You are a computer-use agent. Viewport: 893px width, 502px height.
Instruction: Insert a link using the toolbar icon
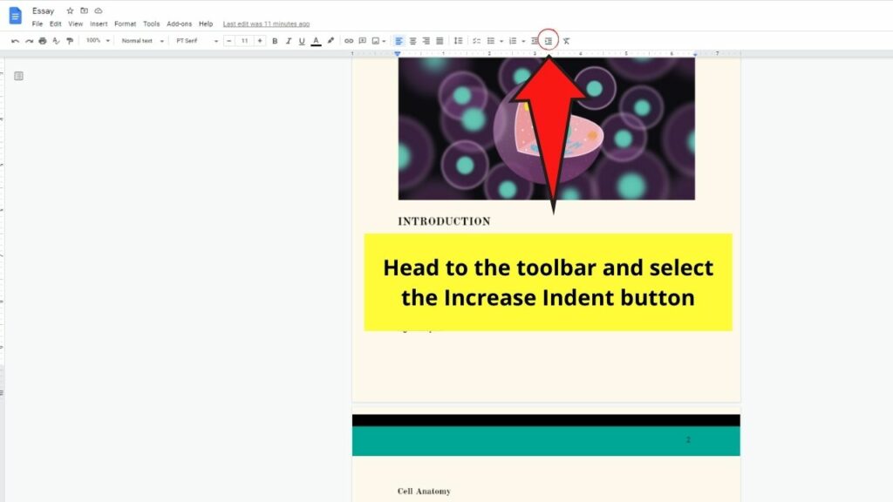tap(349, 40)
